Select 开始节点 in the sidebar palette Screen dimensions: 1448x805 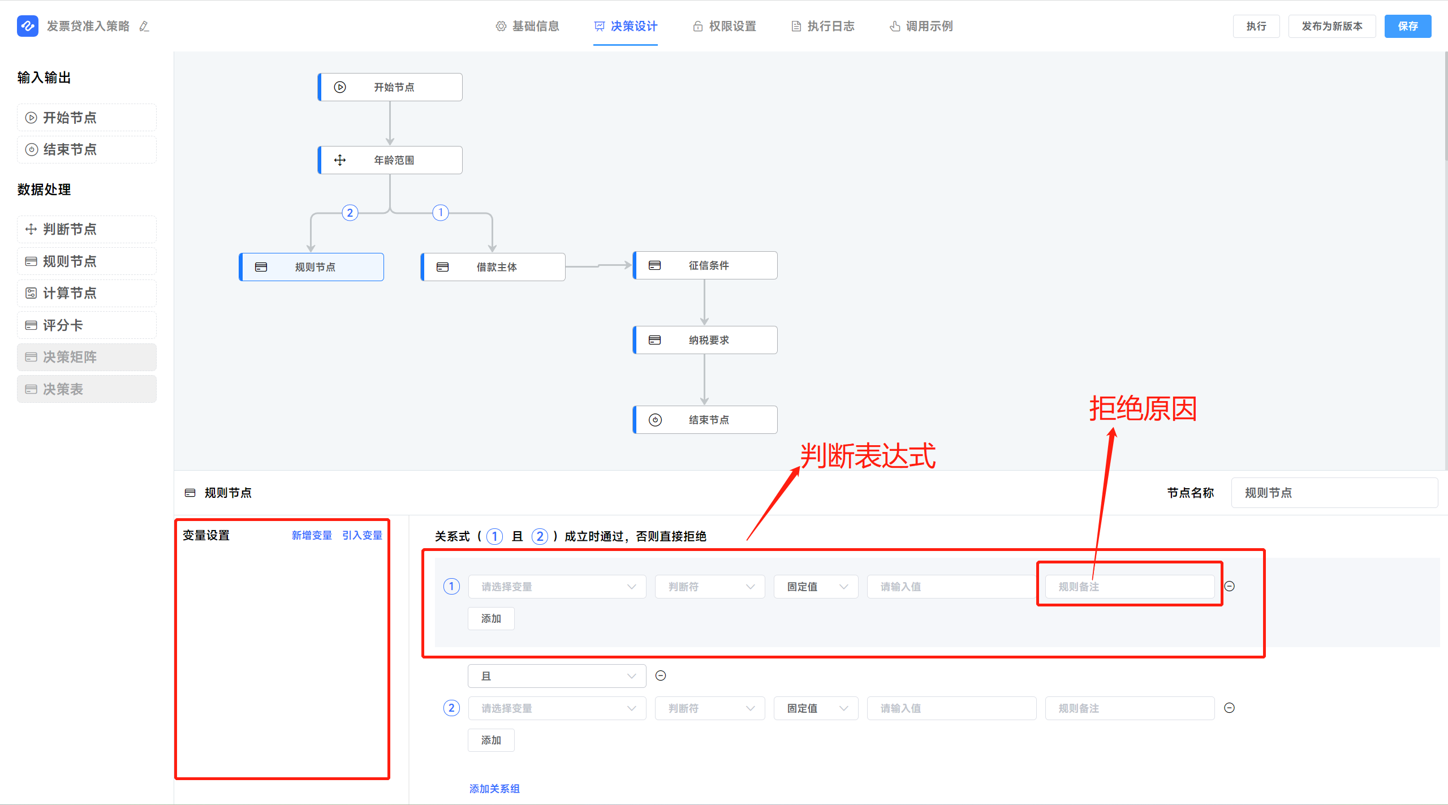click(x=87, y=118)
